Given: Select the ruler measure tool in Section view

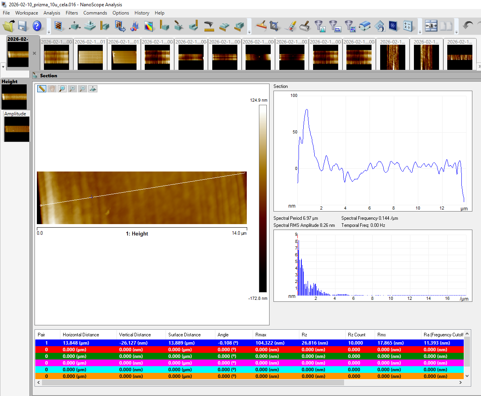Looking at the screenshot, I should click(x=42, y=89).
